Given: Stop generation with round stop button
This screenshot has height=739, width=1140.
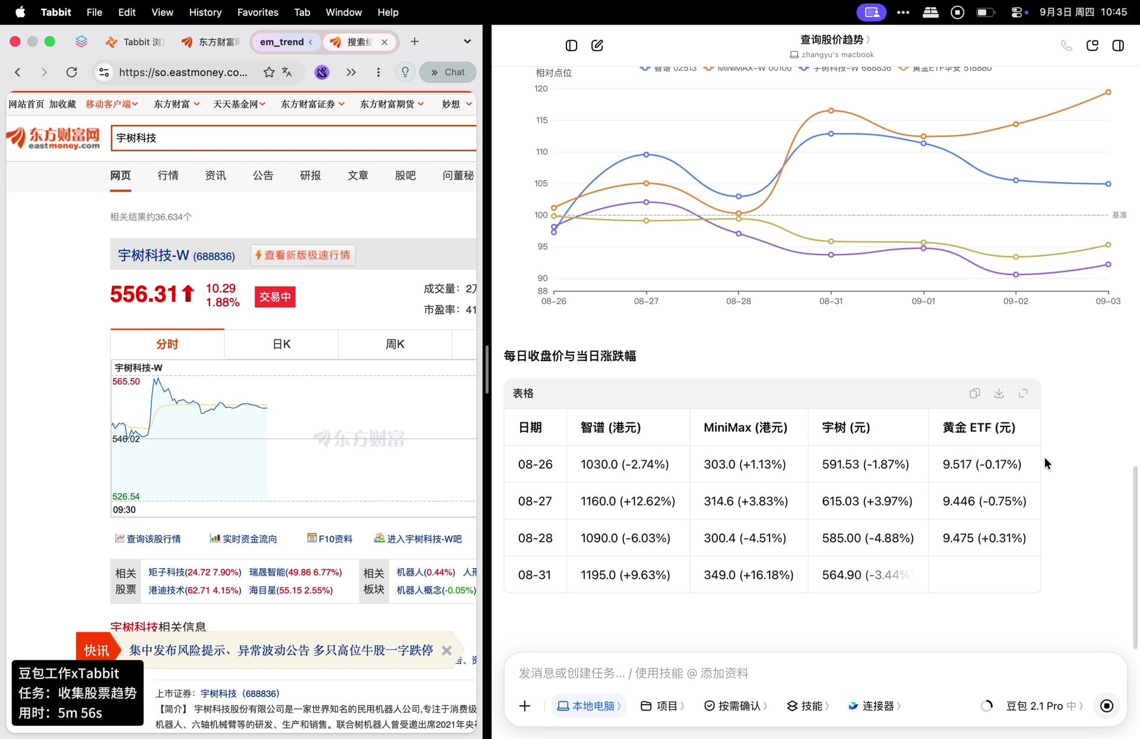Looking at the screenshot, I should 1107,706.
